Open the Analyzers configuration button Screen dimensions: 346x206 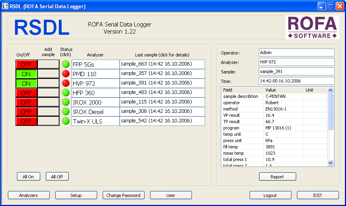pyautogui.click(x=29, y=195)
